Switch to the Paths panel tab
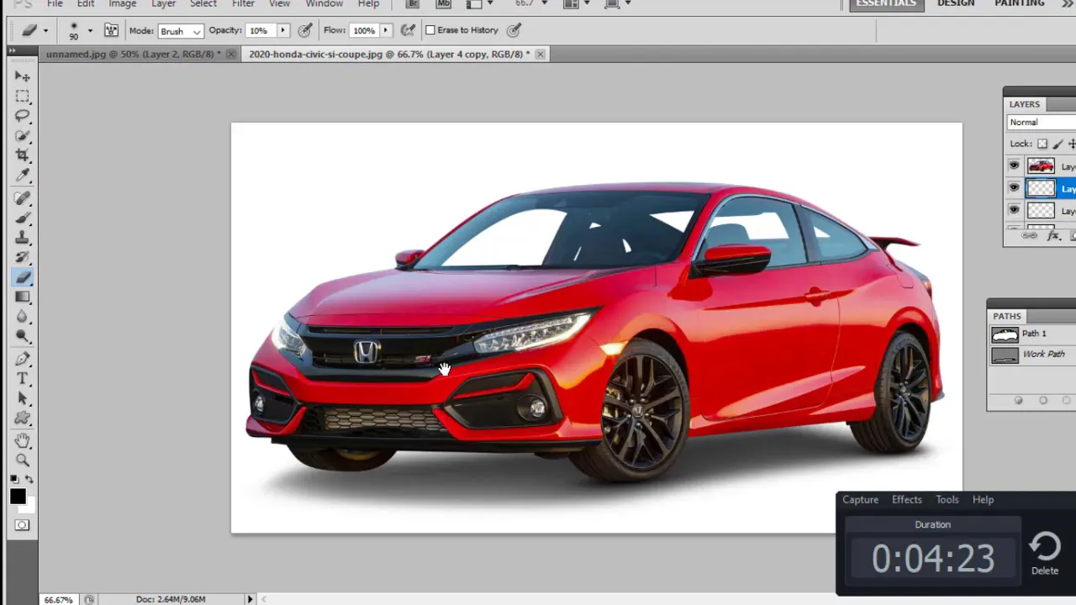1076x605 pixels. (x=1007, y=316)
